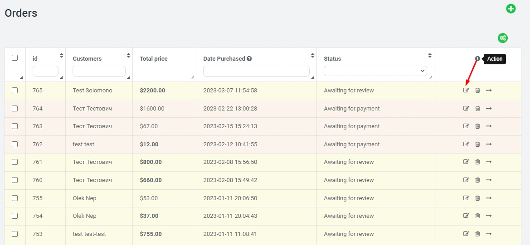The width and height of the screenshot is (530, 245).
Task: Click the Date Purchased help question icon
Action: (249, 59)
